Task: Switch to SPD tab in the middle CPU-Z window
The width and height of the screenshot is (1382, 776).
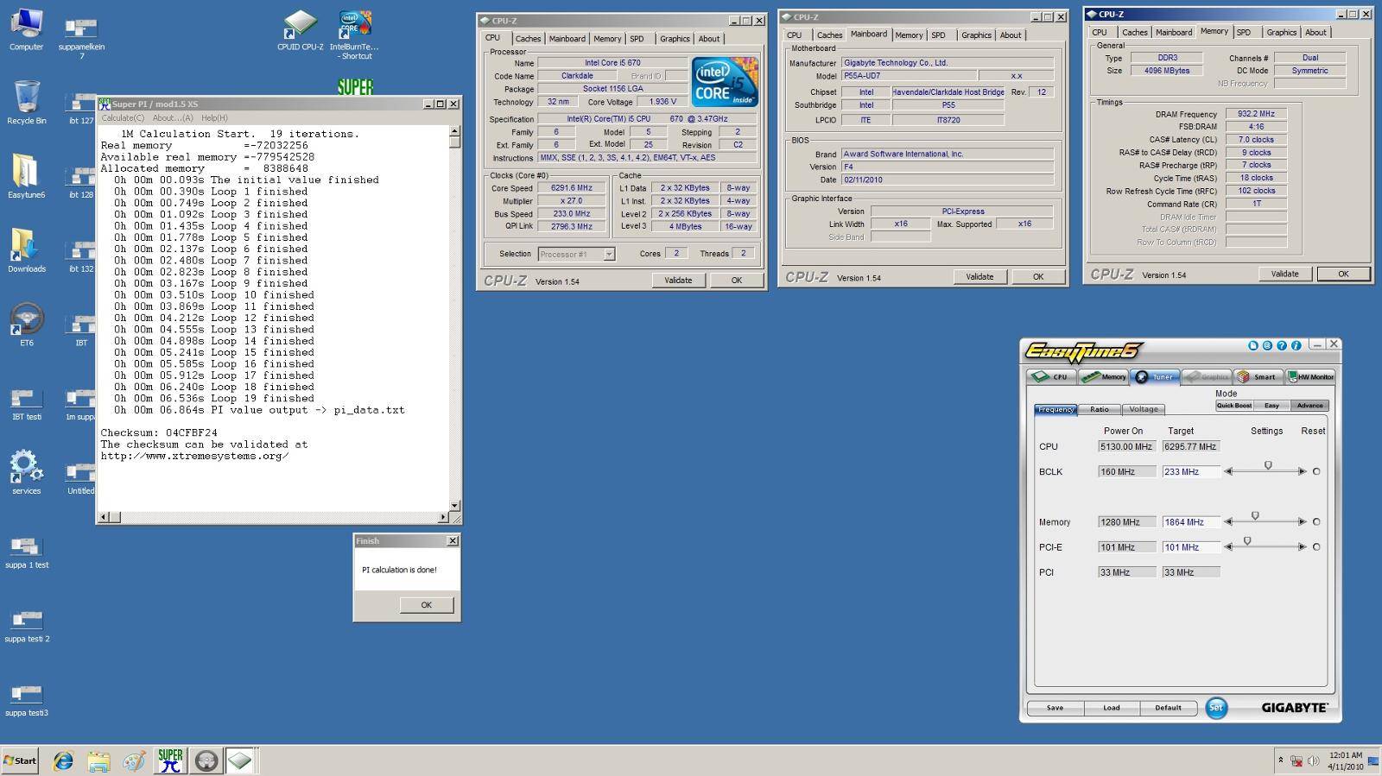Action: pyautogui.click(x=938, y=35)
